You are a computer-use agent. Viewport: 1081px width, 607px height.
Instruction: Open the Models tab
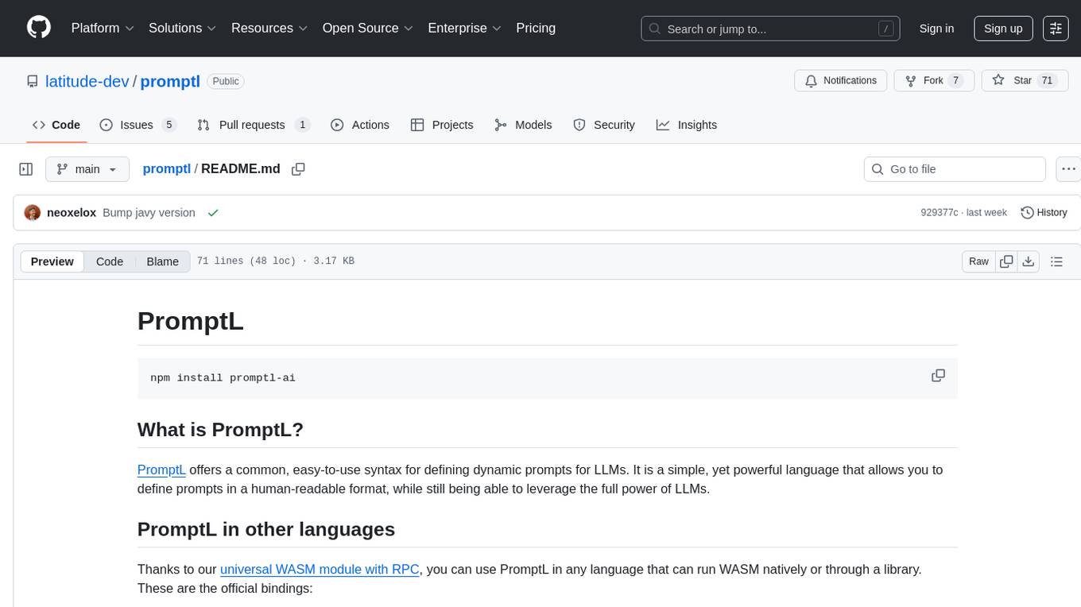523,125
